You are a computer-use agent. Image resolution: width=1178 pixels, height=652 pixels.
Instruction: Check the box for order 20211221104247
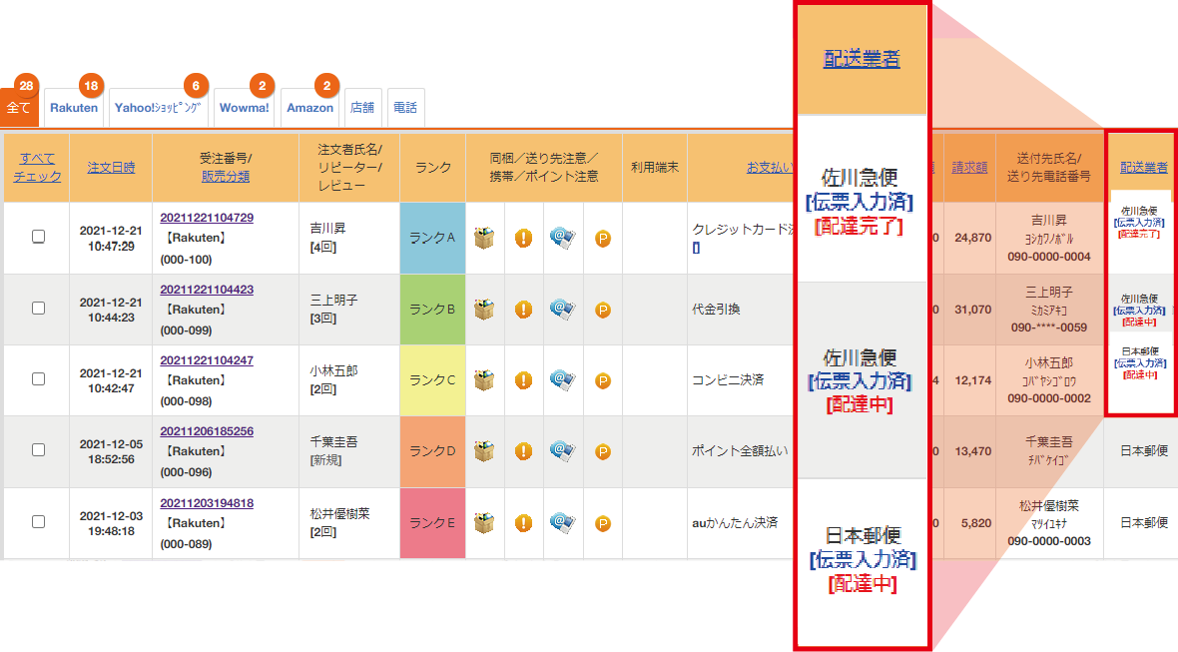click(38, 378)
